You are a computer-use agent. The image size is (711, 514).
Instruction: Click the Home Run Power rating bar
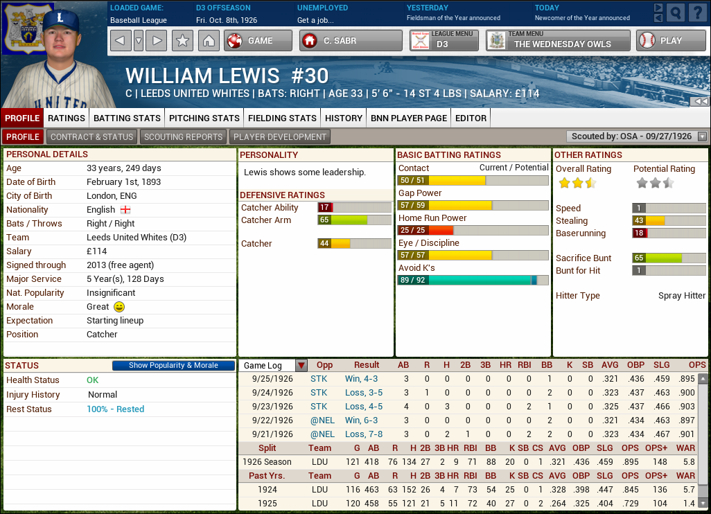tap(473, 230)
